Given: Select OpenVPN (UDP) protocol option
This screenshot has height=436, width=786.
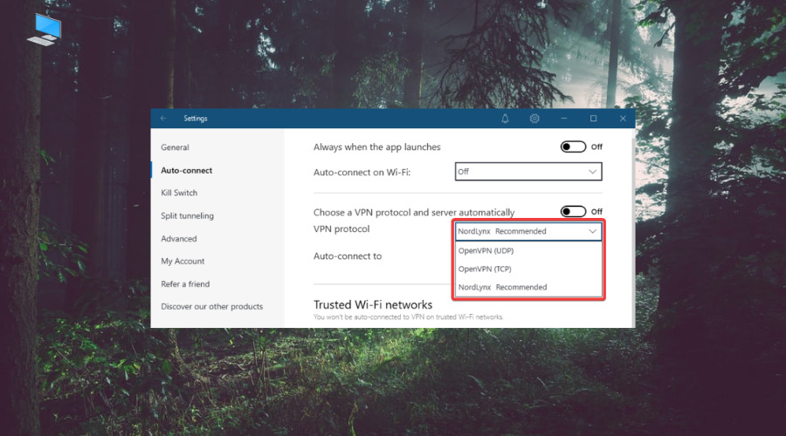Looking at the screenshot, I should 528,251.
